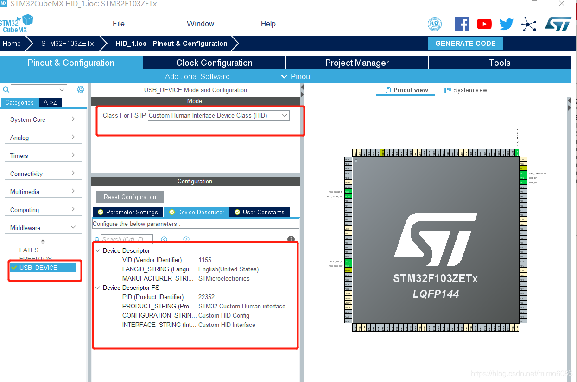Open the Facebook icon link
The width and height of the screenshot is (577, 382).
point(462,24)
